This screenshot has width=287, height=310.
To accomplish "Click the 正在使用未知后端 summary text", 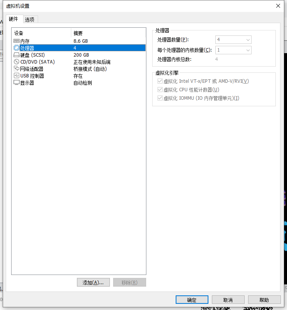I will [92, 62].
